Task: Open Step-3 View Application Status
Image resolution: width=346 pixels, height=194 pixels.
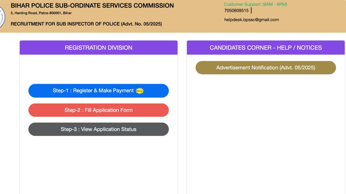Action: coord(98,129)
